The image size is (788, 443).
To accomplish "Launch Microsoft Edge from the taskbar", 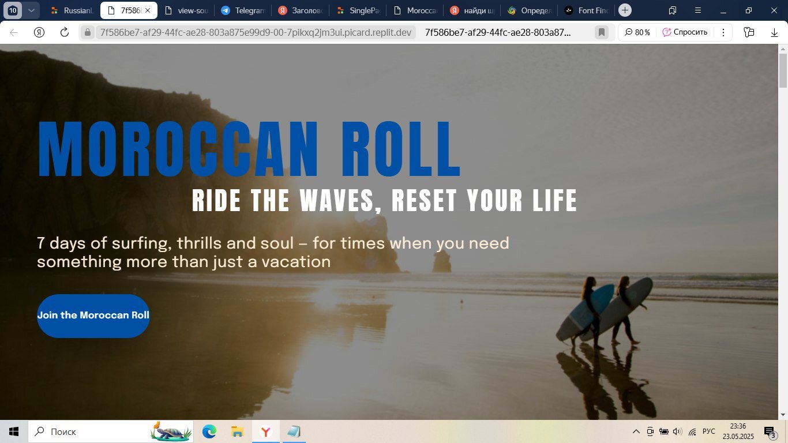I will click(209, 431).
